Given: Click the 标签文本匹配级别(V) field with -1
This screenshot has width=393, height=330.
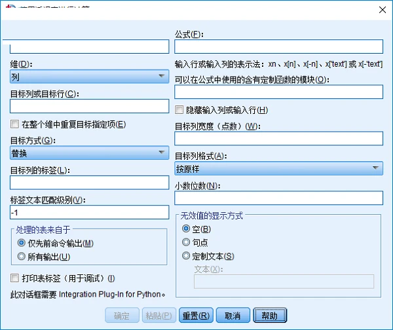Looking at the screenshot, I should click(89, 212).
